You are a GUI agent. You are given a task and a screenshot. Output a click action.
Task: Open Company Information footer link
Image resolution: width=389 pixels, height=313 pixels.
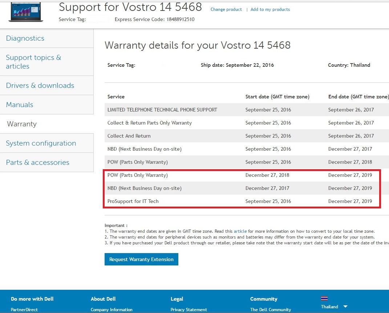pos(112,309)
